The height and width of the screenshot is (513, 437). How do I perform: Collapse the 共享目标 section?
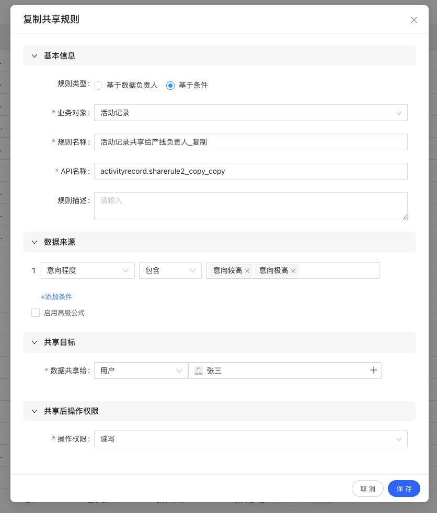35,342
